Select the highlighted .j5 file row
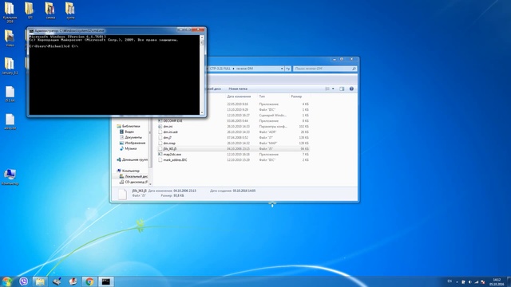This screenshot has height=287, width=511. 233,149
